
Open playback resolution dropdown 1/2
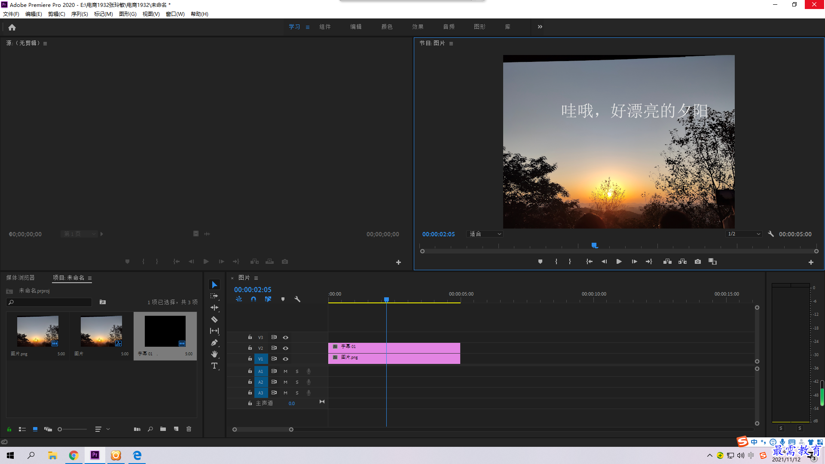coord(744,234)
